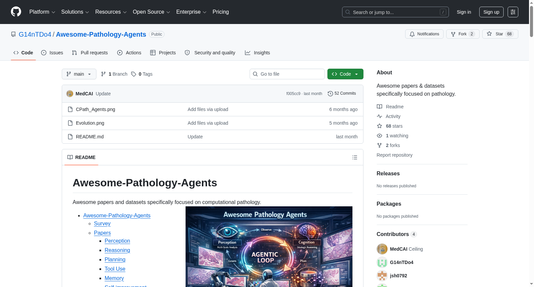Screen dimensions: 534x287
Task: Star the Awesome-Pathology-Agents repository
Action: click(500, 34)
